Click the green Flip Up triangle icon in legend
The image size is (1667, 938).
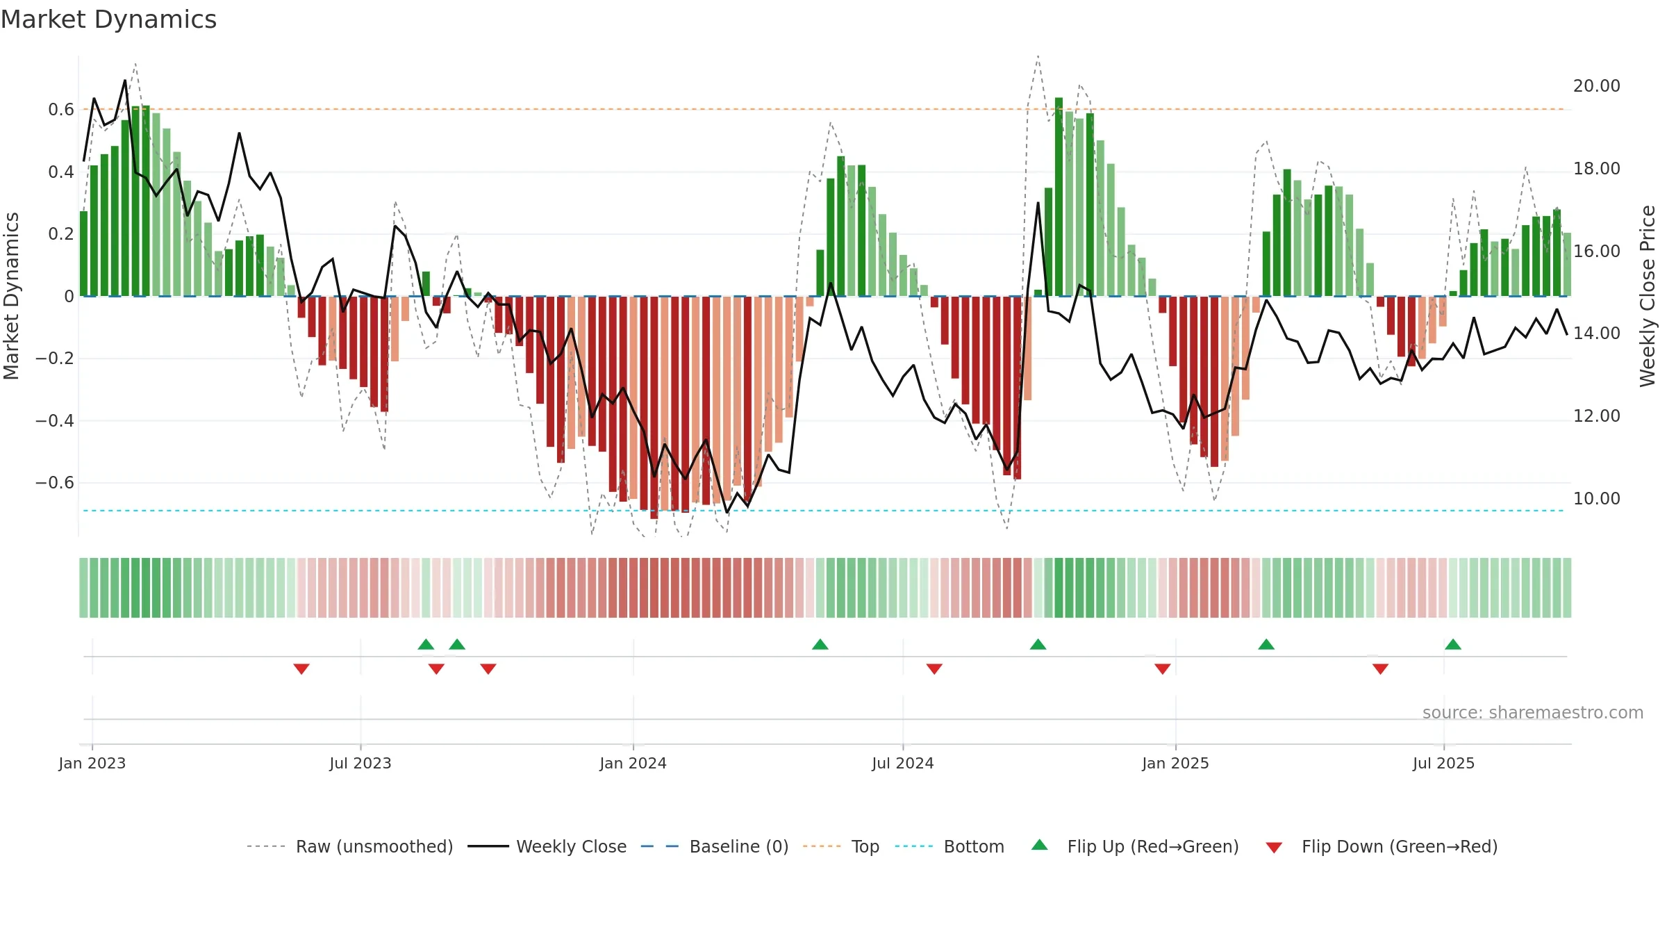(x=1040, y=845)
